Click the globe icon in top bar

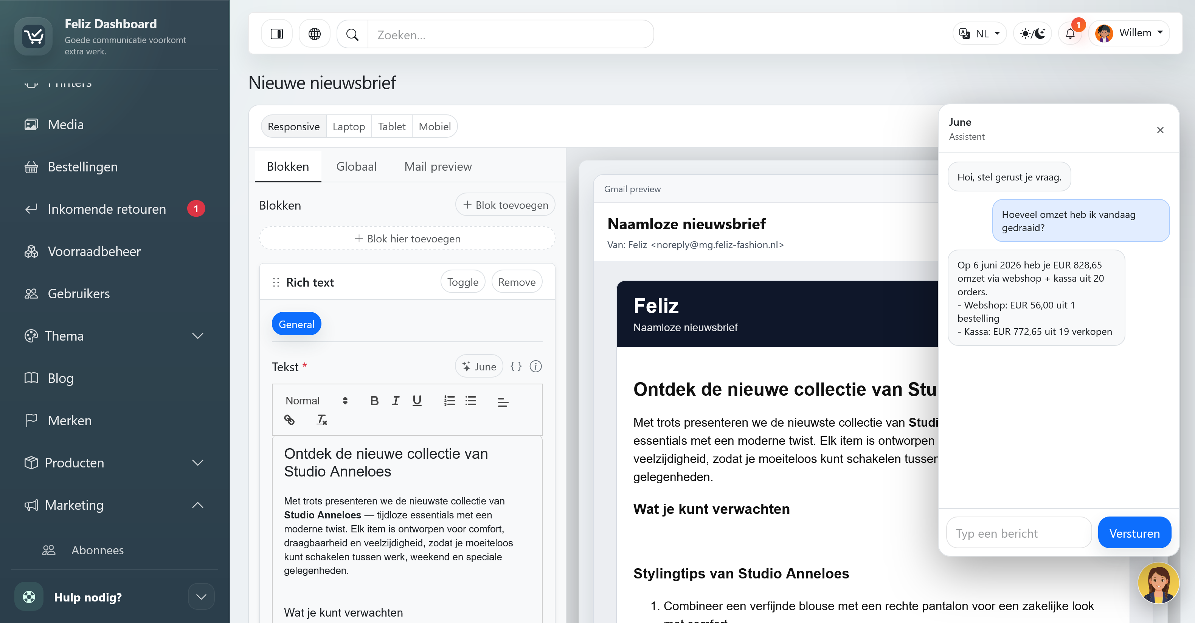pos(315,34)
